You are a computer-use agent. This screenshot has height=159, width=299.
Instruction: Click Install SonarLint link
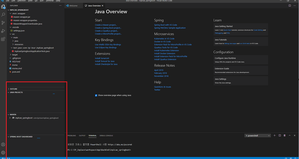pos(102,58)
